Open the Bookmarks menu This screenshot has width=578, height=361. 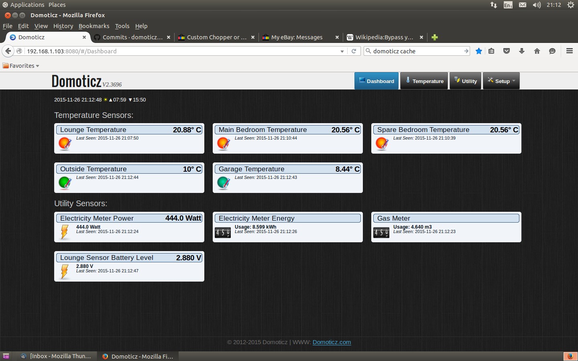point(94,26)
